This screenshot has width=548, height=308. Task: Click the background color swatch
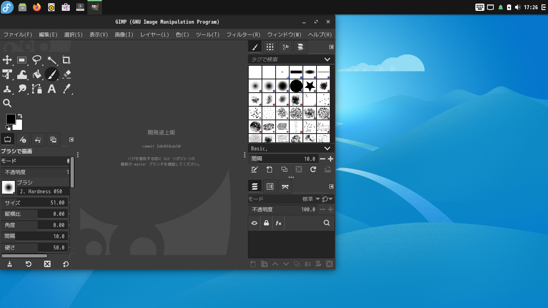pos(18,126)
